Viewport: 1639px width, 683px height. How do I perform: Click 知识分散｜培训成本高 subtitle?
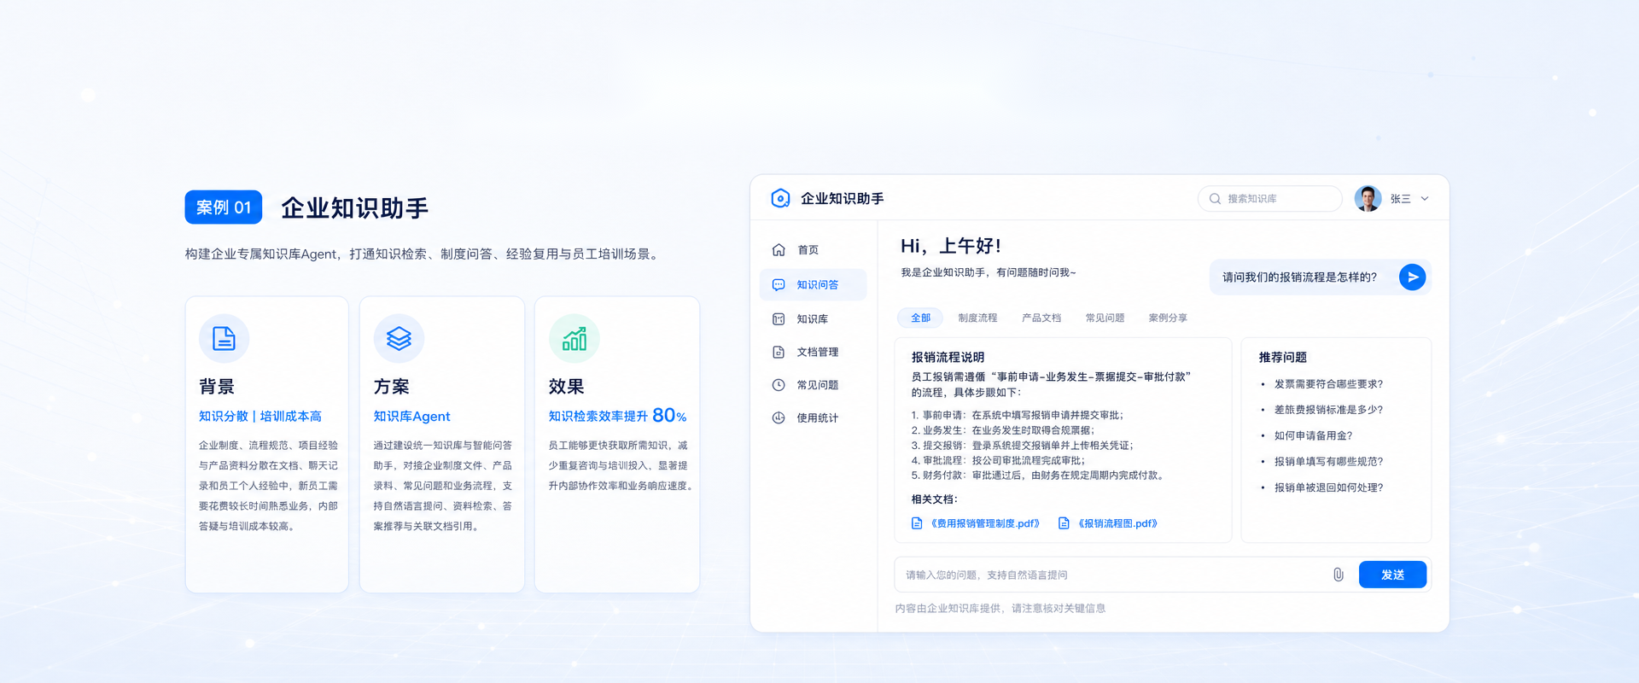(260, 417)
